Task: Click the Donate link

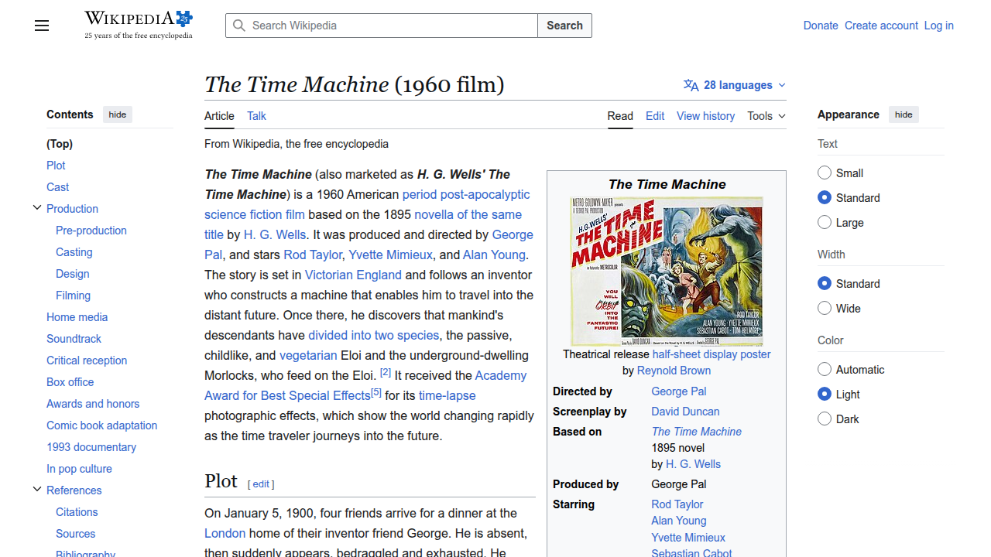Action: 821,26
